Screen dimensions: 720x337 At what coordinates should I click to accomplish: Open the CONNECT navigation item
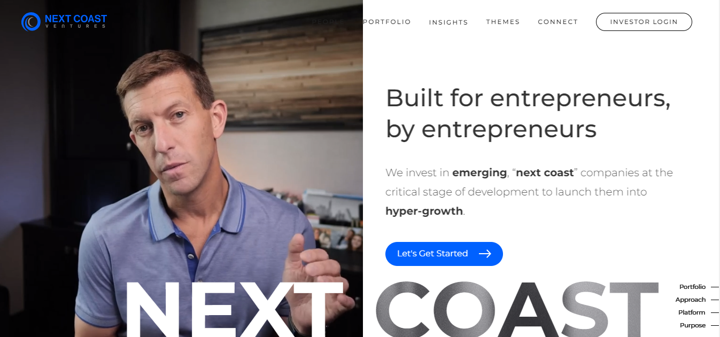[558, 22]
